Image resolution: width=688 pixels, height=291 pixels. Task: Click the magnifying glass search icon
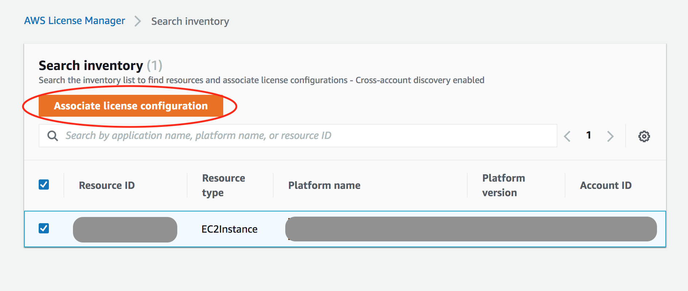[x=53, y=136]
